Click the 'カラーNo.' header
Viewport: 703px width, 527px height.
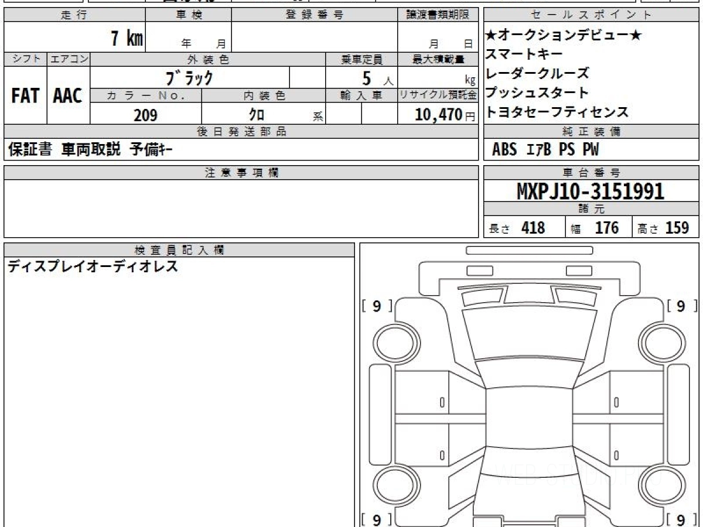tap(146, 95)
